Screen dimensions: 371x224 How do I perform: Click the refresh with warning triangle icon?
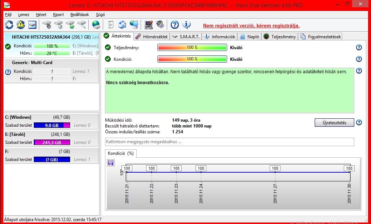pos(21,25)
